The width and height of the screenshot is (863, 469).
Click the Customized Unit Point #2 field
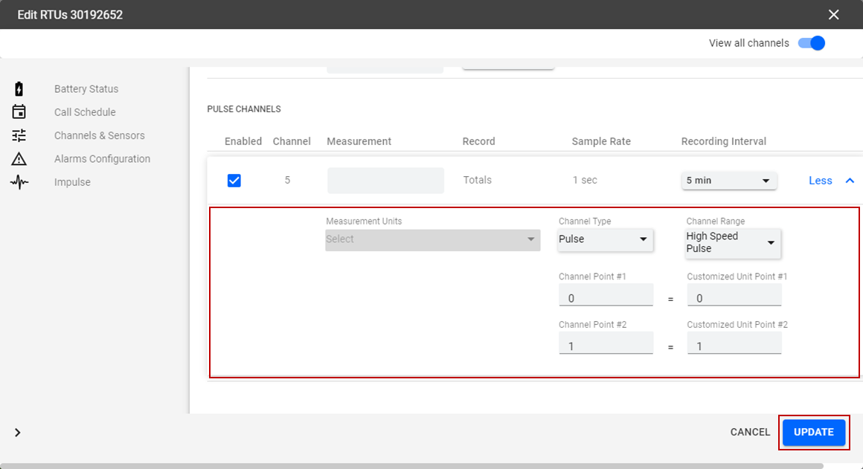[x=734, y=346]
